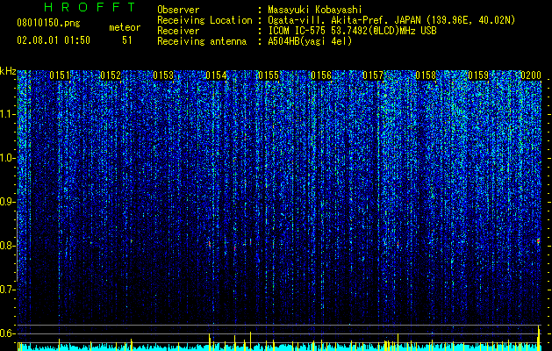Click the 0151 time marker
Screen dimensions: 552x351
60,75
